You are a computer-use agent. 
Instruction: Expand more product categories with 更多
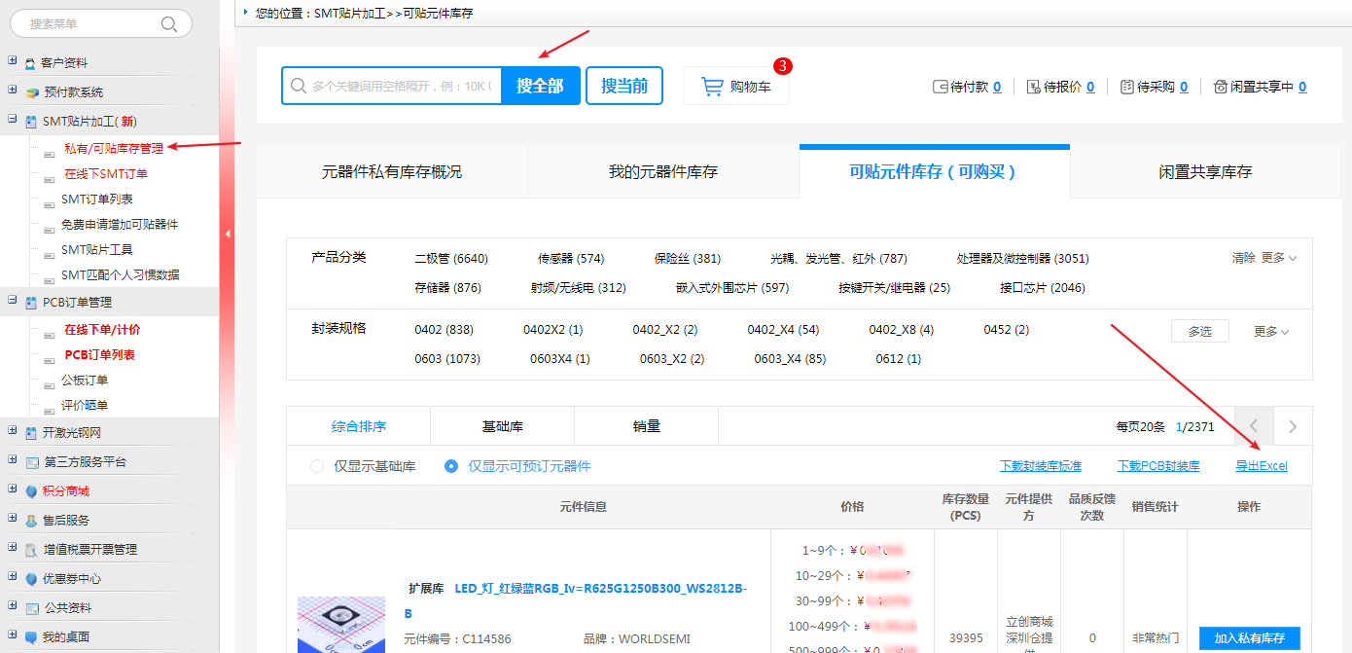tap(1279, 258)
